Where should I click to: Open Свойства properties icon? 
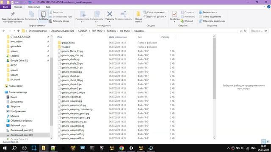pos(174,16)
